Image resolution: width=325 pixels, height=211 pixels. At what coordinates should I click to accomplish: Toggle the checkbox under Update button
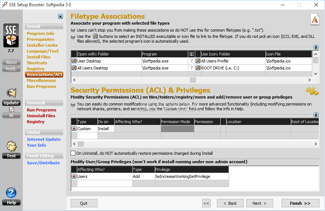11,109
